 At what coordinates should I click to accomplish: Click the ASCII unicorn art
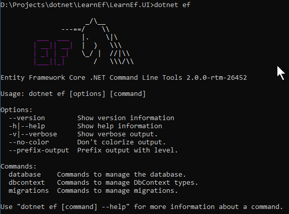(x=98, y=41)
